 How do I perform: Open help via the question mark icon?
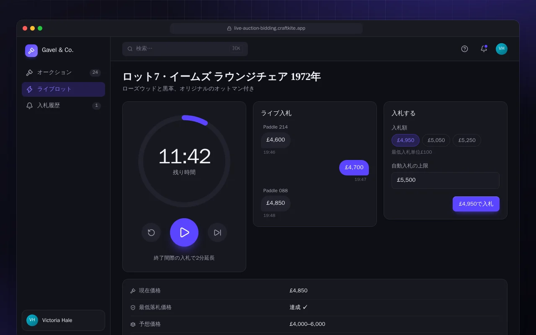[x=464, y=49]
